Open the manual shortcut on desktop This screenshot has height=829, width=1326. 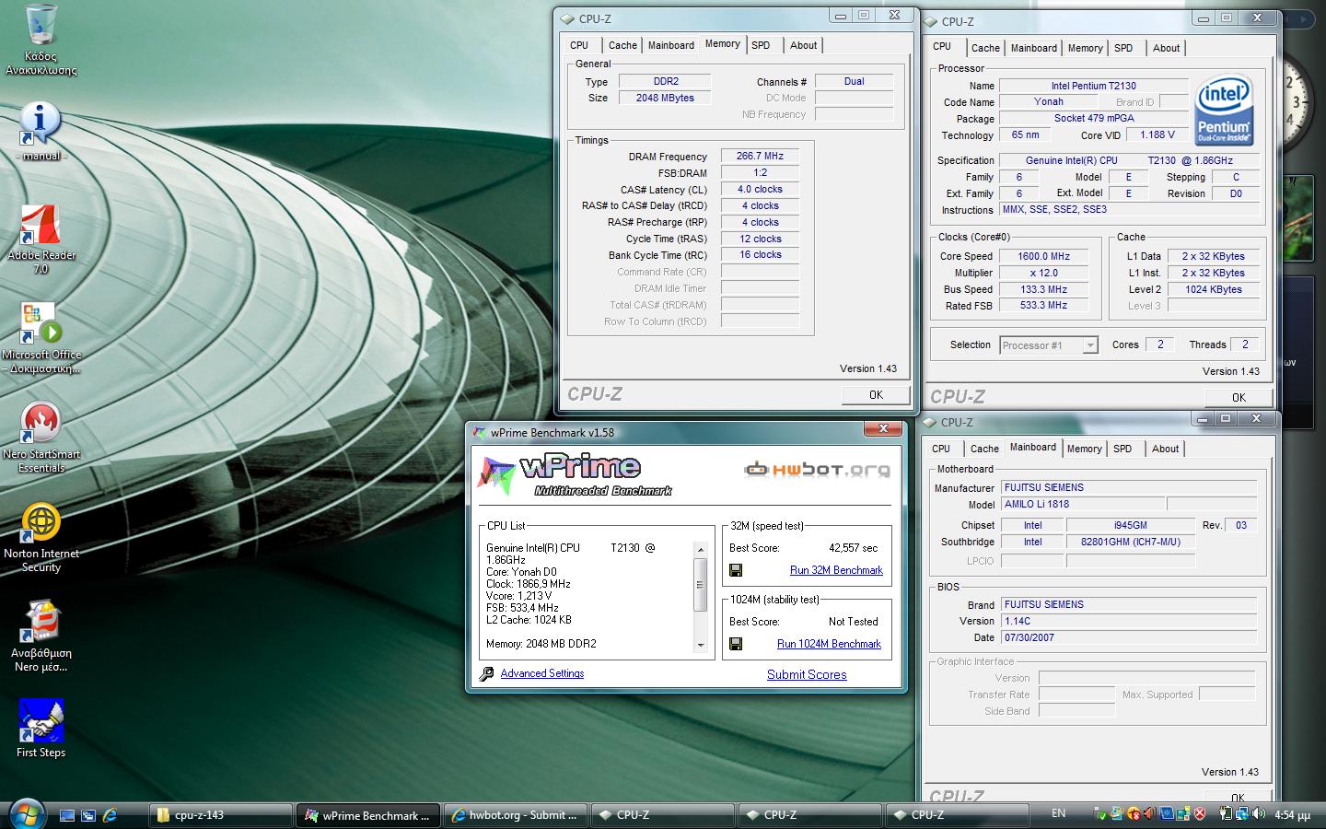(x=41, y=132)
